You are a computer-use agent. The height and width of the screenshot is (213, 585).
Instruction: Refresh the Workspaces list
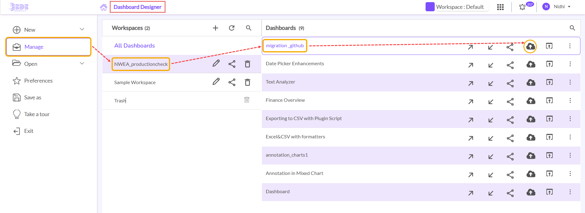pyautogui.click(x=232, y=28)
